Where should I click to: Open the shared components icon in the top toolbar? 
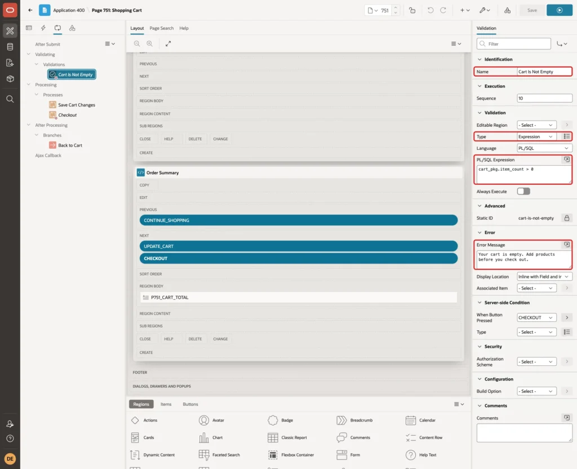click(x=507, y=10)
